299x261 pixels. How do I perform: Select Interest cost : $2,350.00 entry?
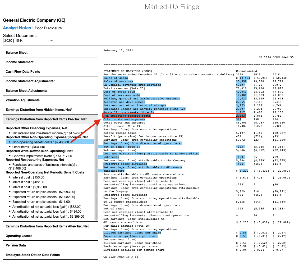point(30,187)
